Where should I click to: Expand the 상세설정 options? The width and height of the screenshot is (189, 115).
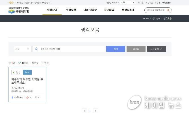(157, 49)
